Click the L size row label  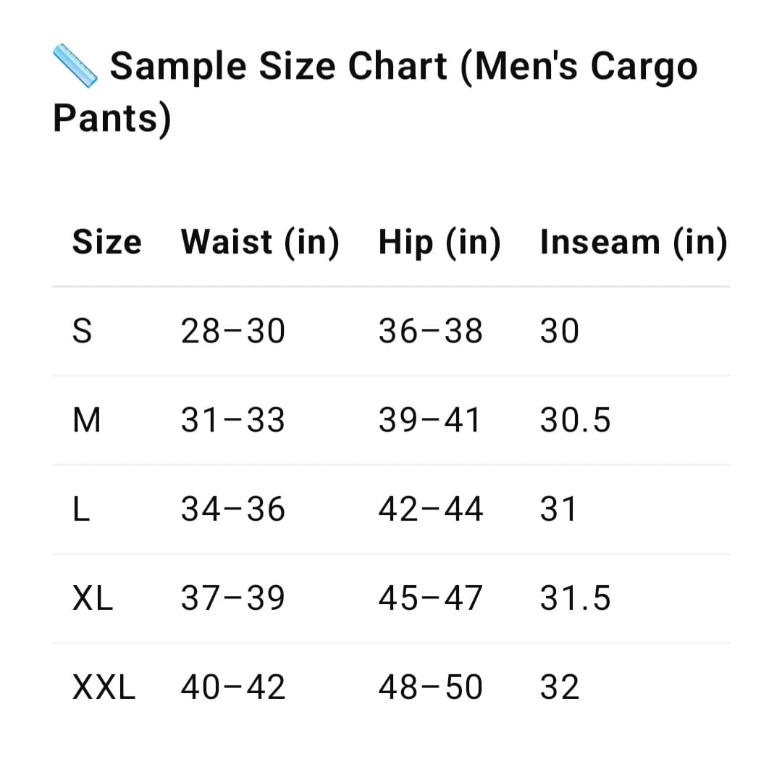(81, 508)
